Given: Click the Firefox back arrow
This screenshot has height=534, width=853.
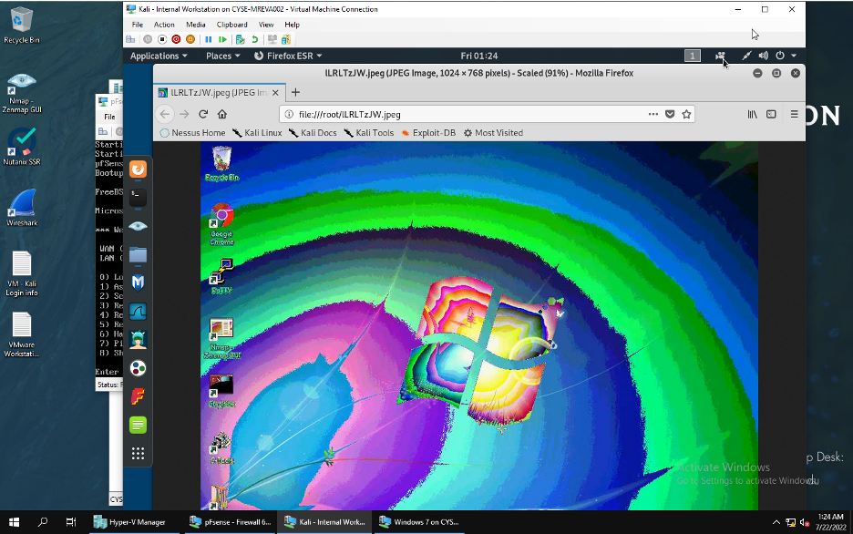Looking at the screenshot, I should (165, 114).
